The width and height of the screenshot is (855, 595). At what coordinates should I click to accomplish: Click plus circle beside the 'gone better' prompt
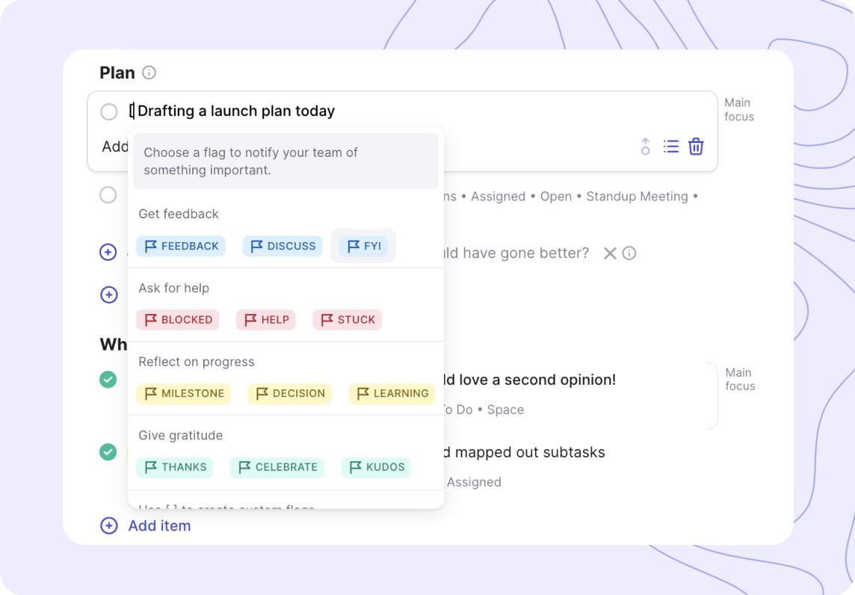coord(108,252)
